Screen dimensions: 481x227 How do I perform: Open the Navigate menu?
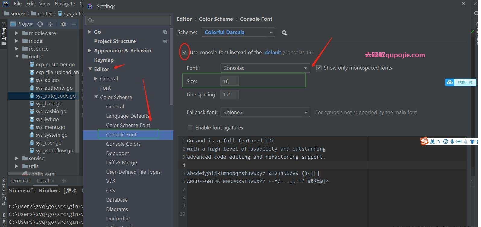pos(65,4)
